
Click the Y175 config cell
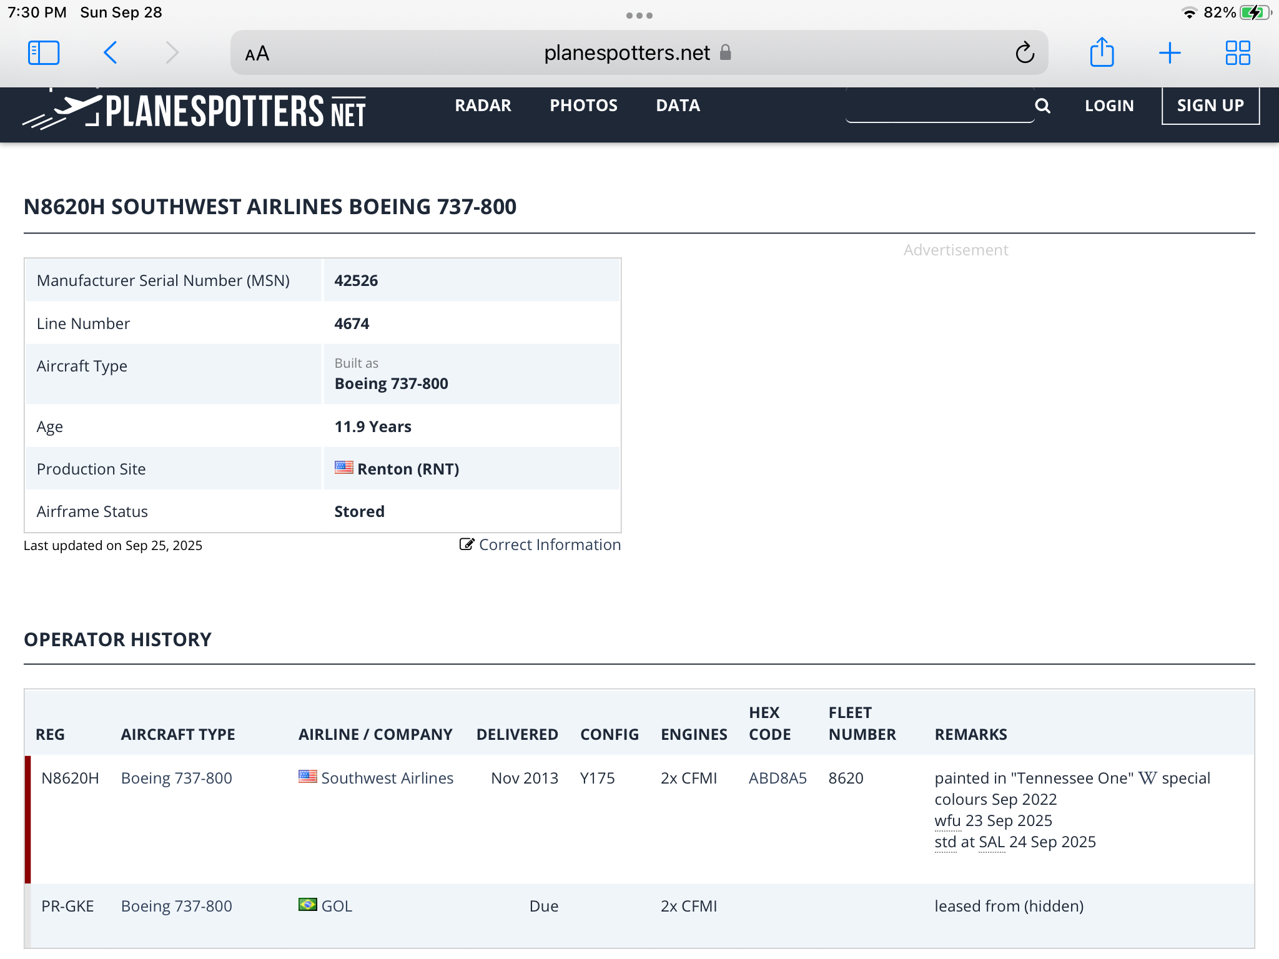tap(597, 778)
